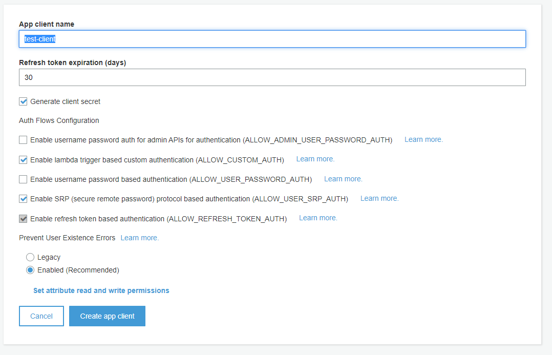Uncheck the Generate client secret checkbox
This screenshot has height=355, width=552.
[x=23, y=102]
